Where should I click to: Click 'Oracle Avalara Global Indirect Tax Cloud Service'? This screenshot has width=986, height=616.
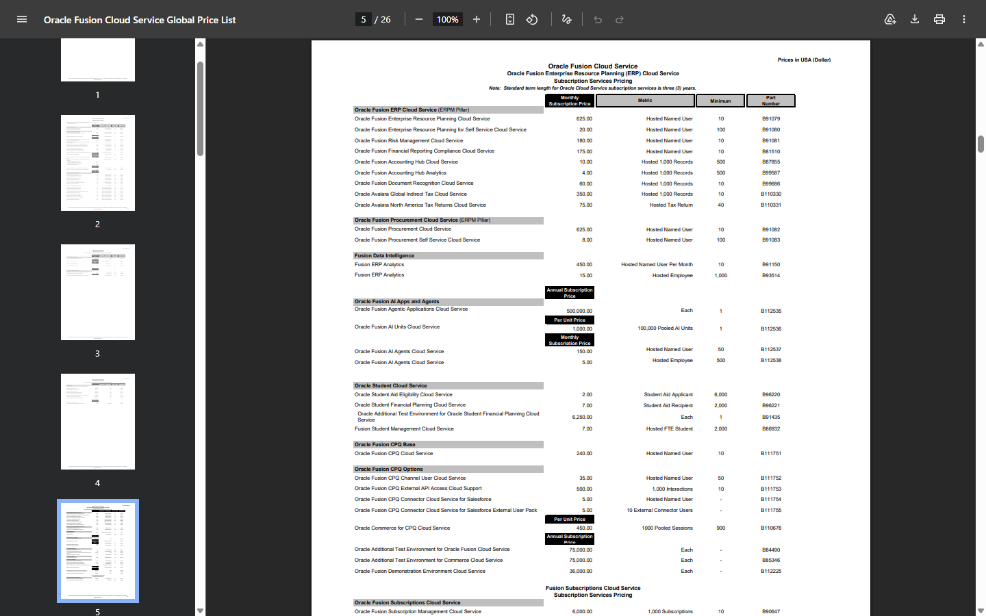[410, 194]
